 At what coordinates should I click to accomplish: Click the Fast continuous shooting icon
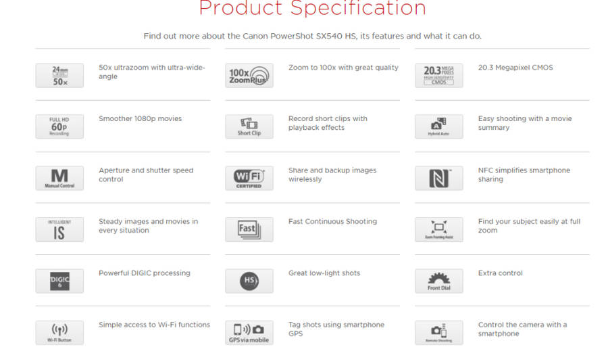[x=249, y=229]
